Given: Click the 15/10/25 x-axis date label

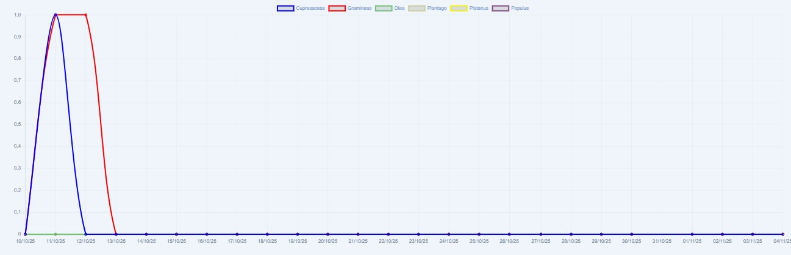Looking at the screenshot, I should pyautogui.click(x=176, y=242).
